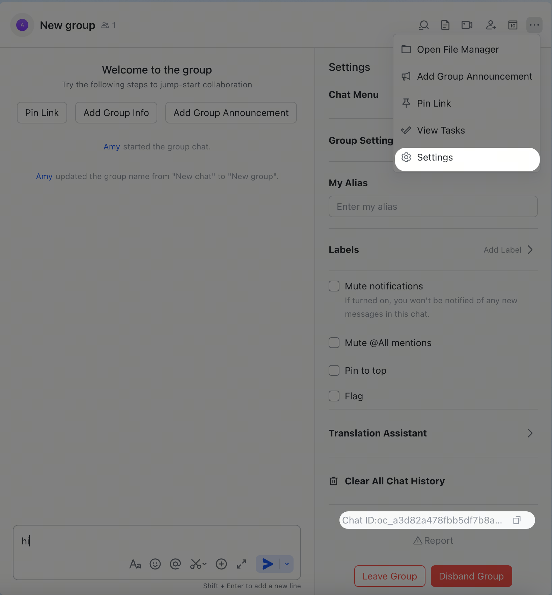Check the Pin to top option
This screenshot has height=595, width=552.
tap(334, 370)
